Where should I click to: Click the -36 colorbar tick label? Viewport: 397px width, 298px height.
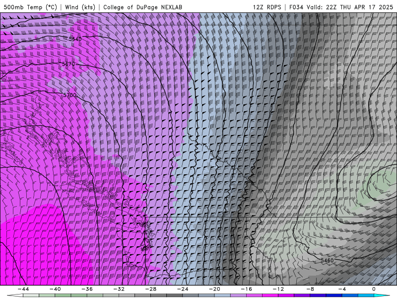click(87, 289)
